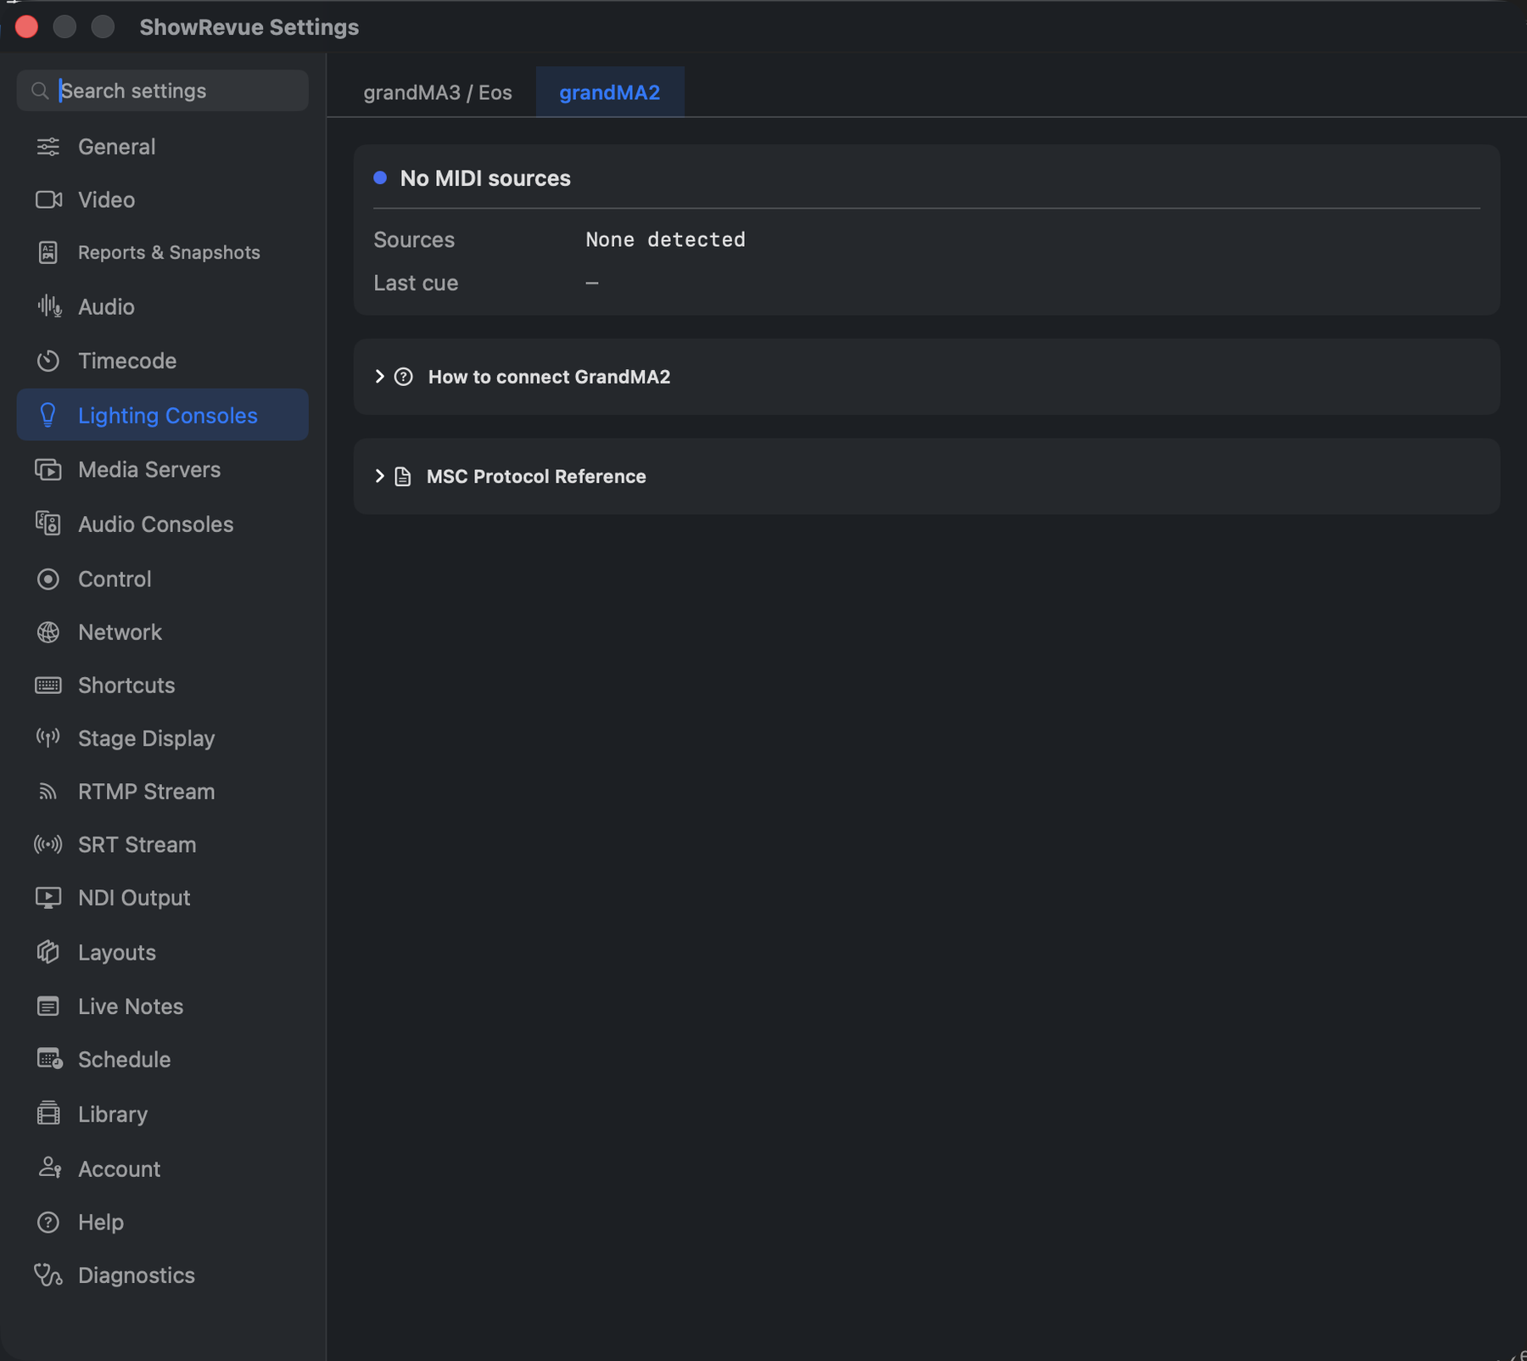
Task: Click the MSC Protocol Reference title
Action: coord(536,477)
